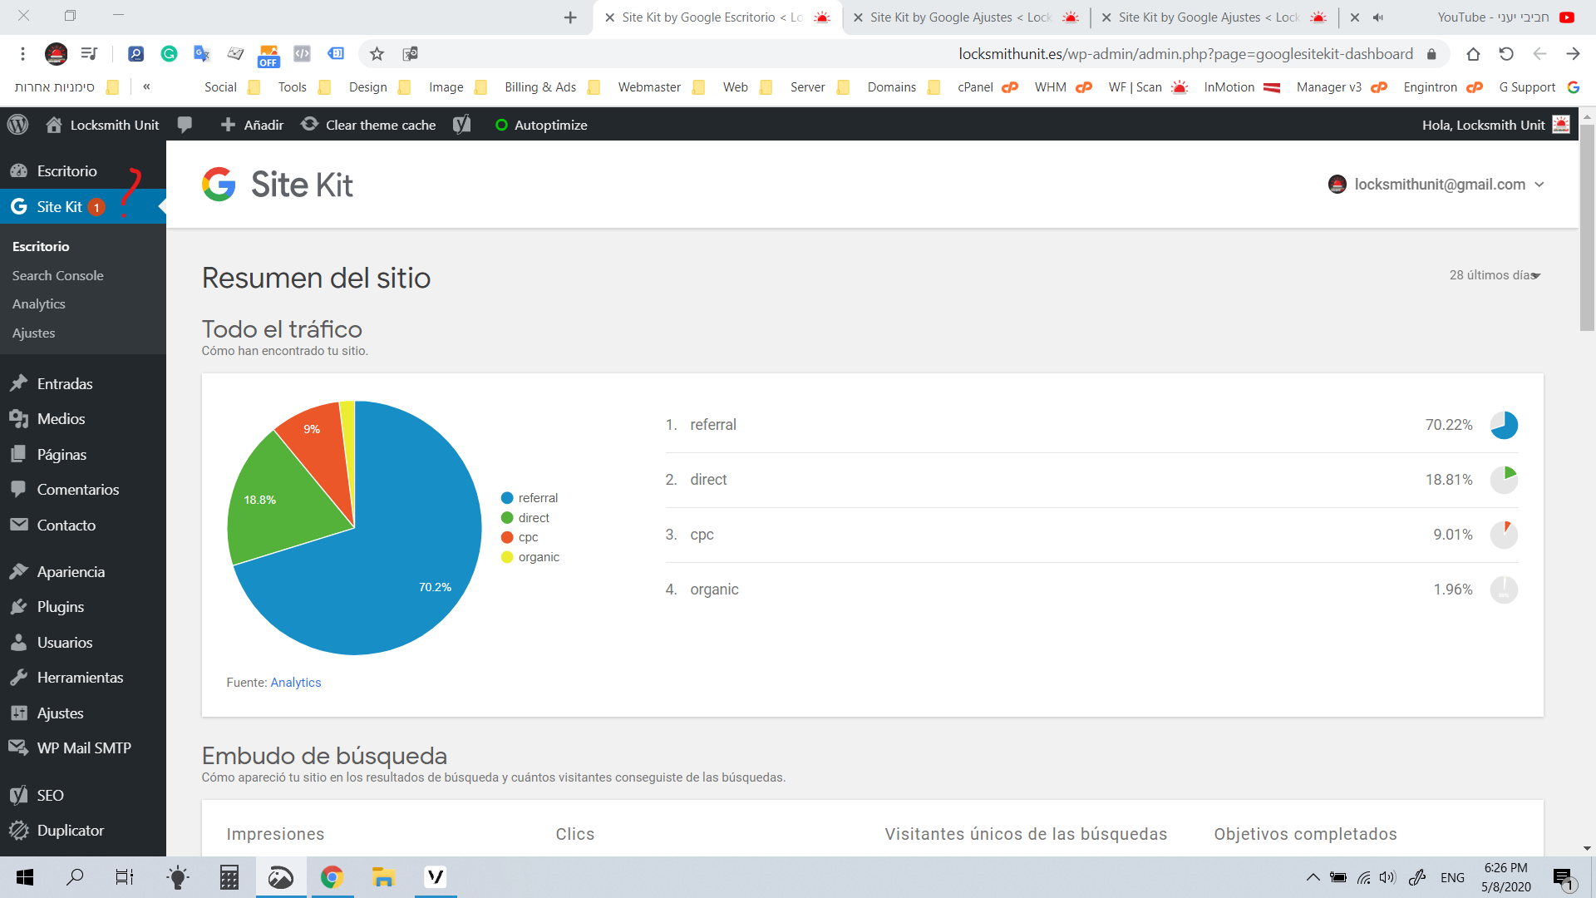Click the Autoptimize admin bar item
Image resolution: width=1596 pixels, height=898 pixels.
coord(541,125)
